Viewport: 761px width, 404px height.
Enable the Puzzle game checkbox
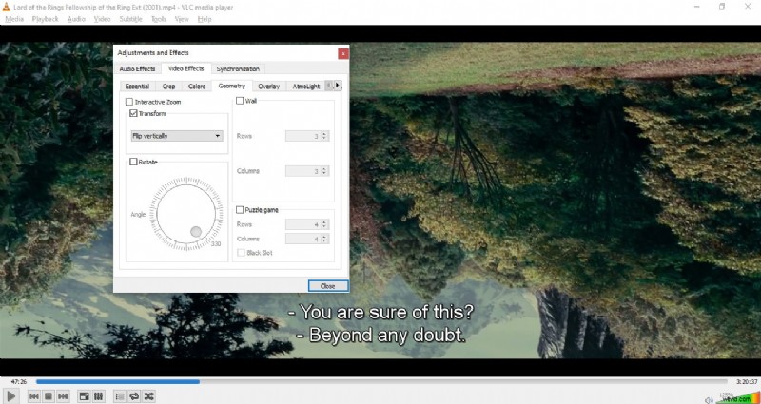click(x=240, y=210)
